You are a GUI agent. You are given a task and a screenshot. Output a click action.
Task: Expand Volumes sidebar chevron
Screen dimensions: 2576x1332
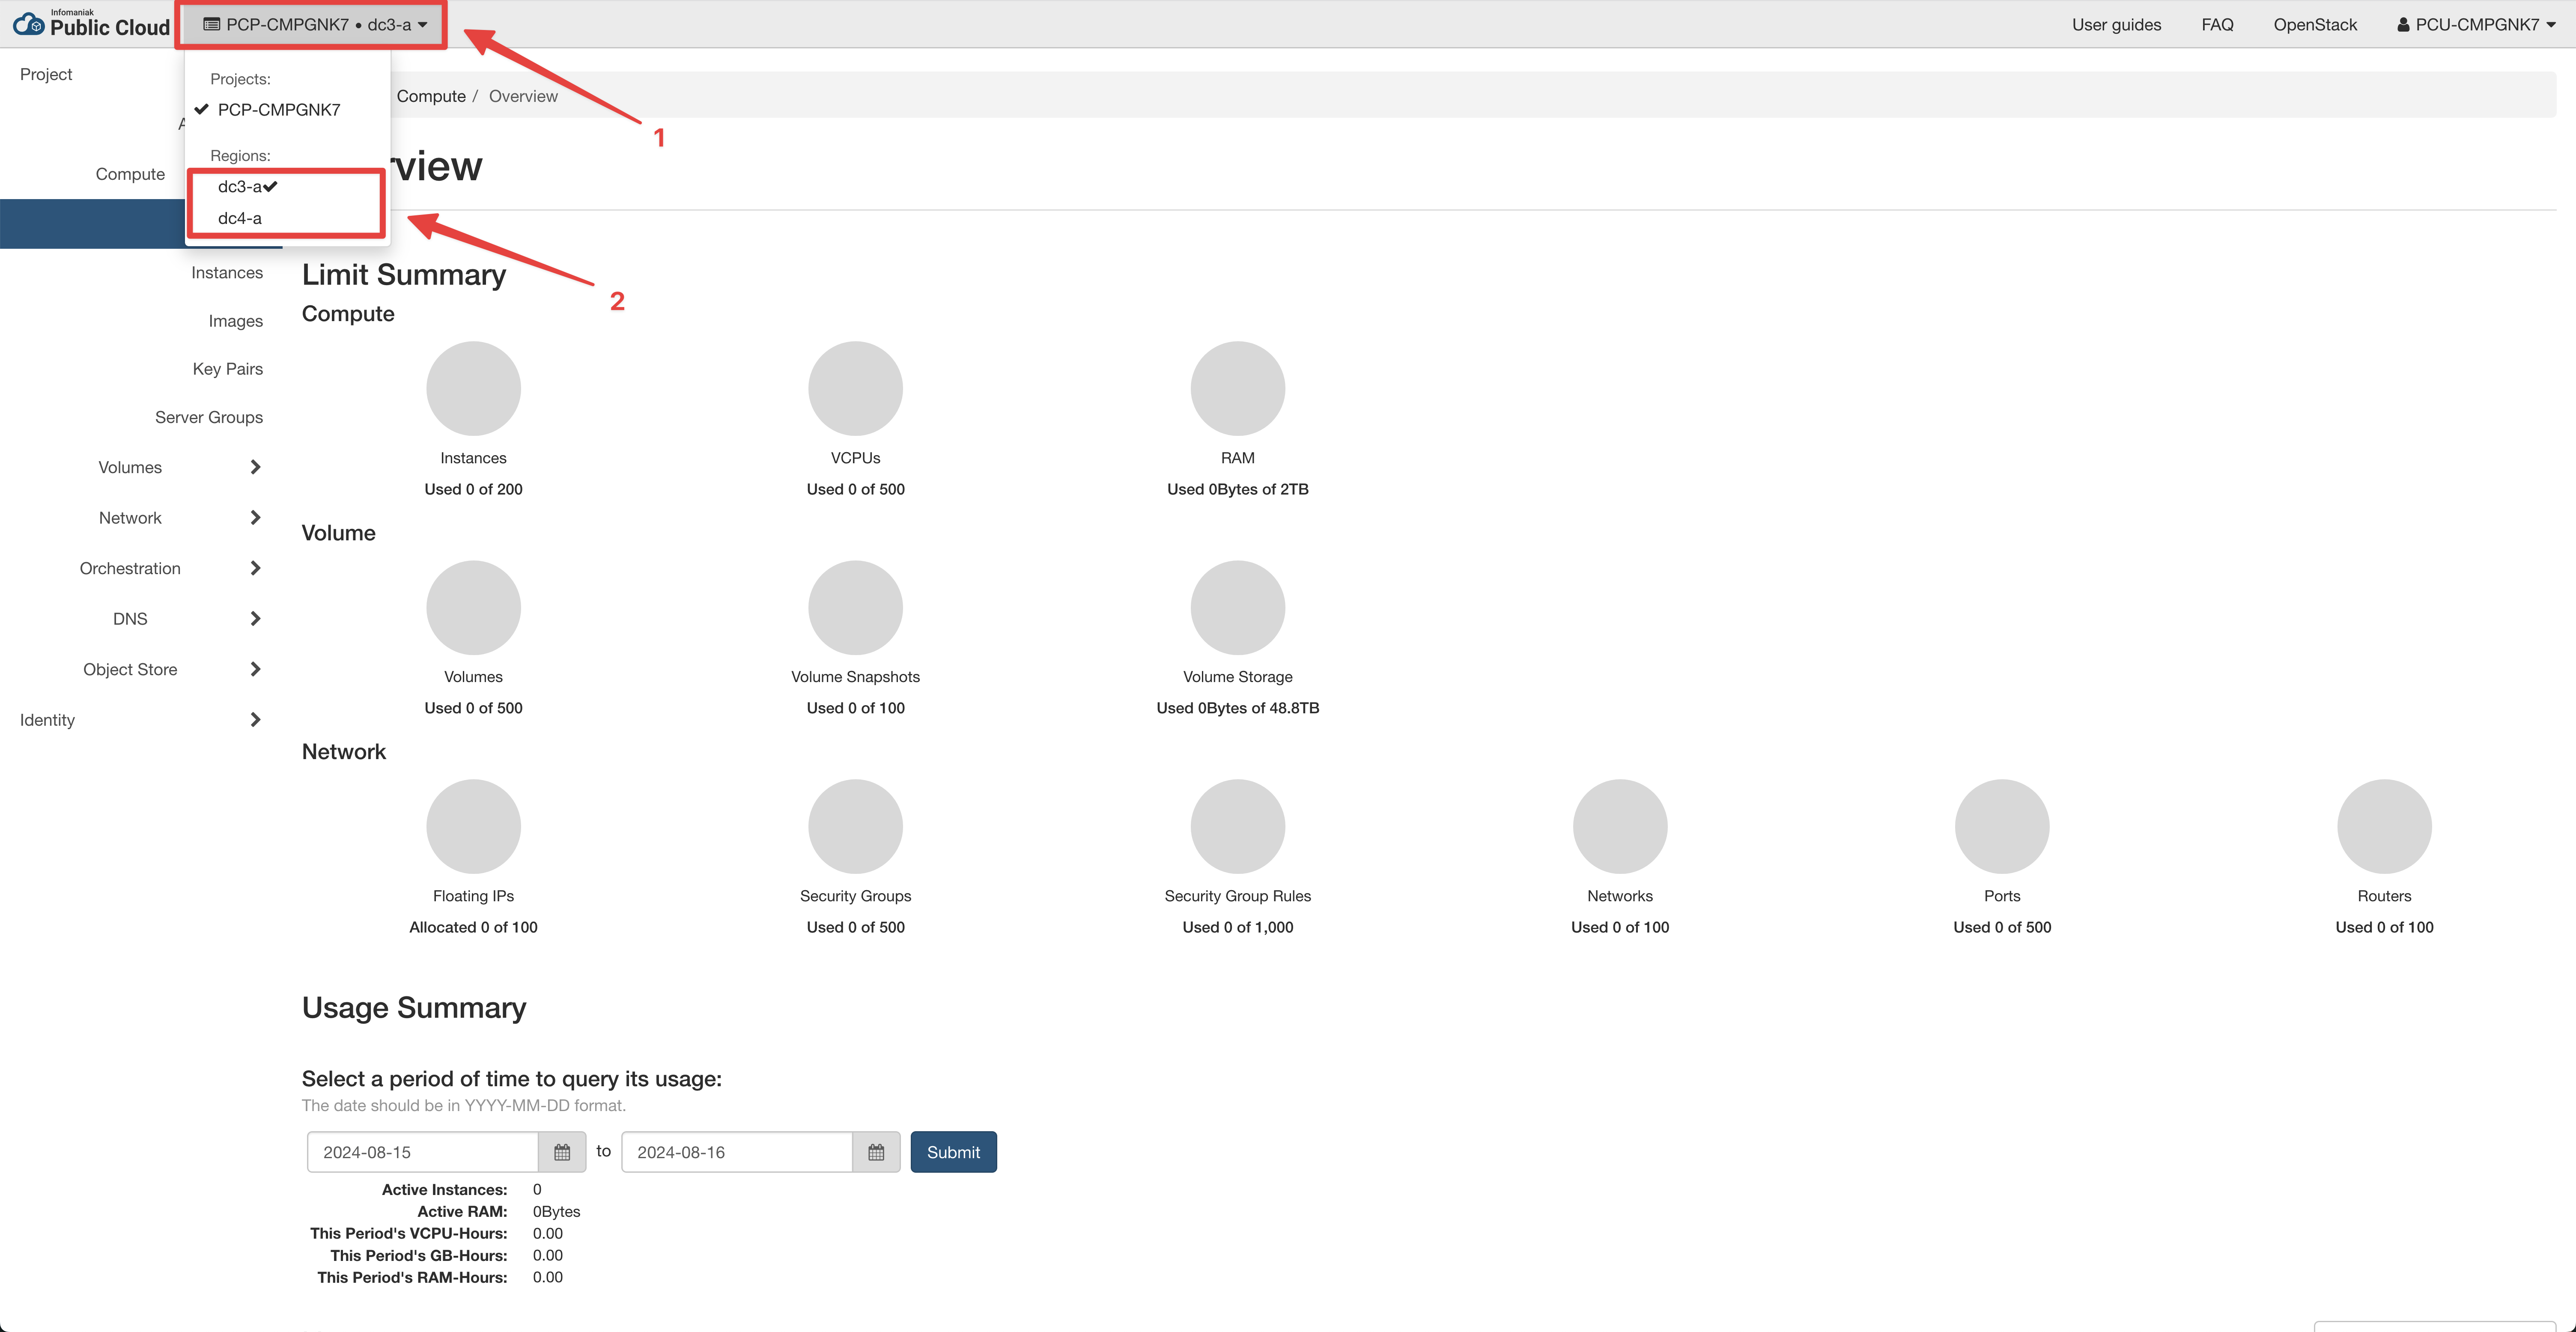point(255,467)
